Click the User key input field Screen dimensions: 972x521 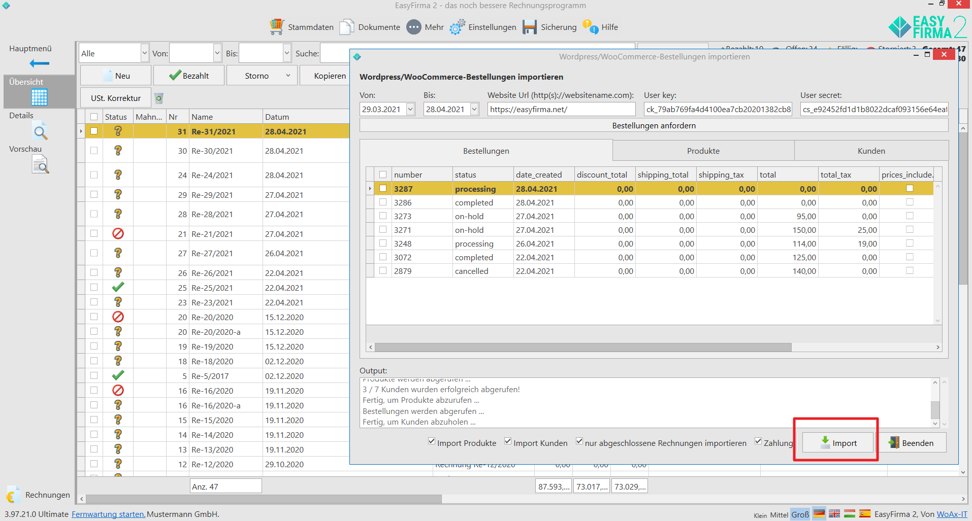[x=718, y=109]
